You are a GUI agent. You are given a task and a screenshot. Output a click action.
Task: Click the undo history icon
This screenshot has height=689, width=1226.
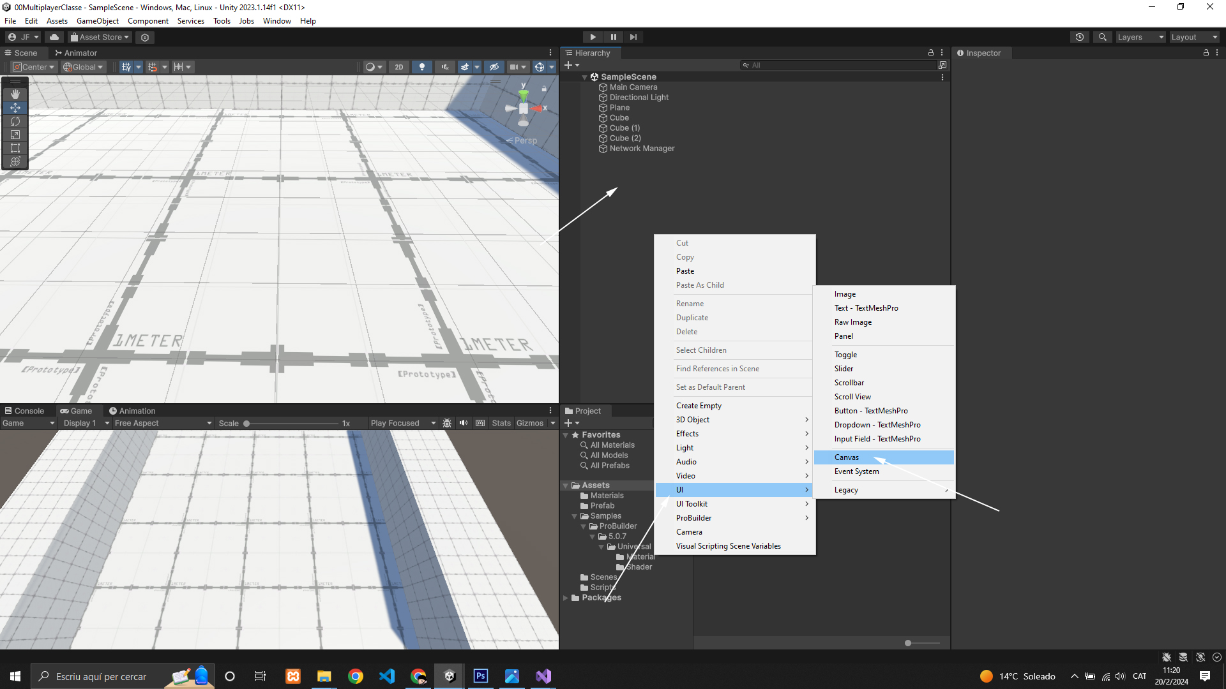tap(1080, 37)
